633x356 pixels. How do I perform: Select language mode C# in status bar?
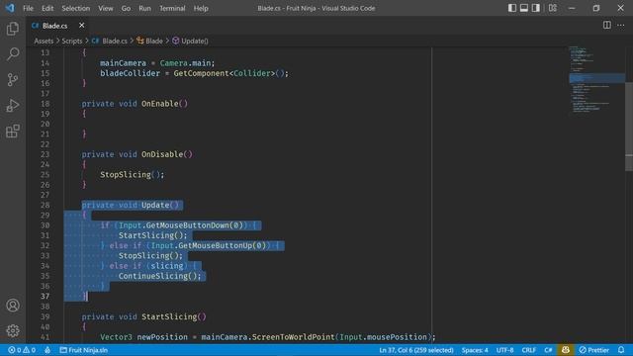click(x=548, y=350)
